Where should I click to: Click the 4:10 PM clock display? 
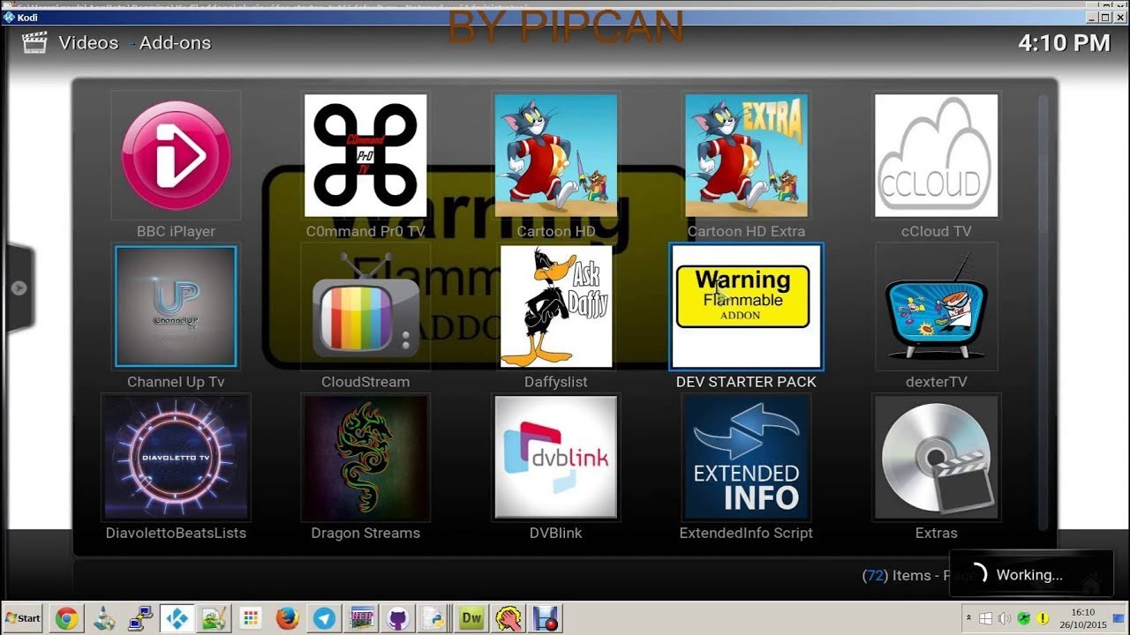(x=1064, y=42)
